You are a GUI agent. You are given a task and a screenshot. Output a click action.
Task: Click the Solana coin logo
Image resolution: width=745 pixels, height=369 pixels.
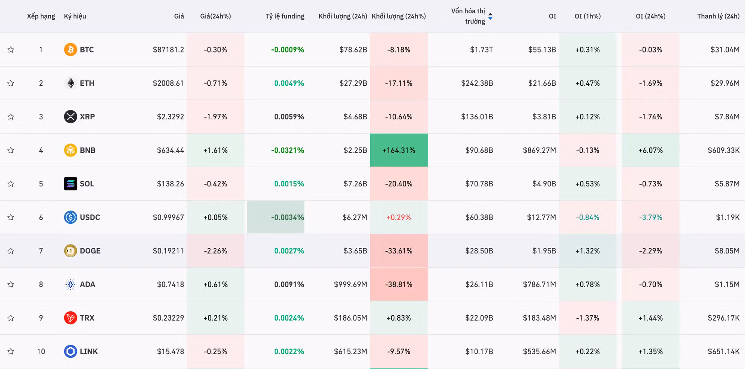tap(70, 184)
